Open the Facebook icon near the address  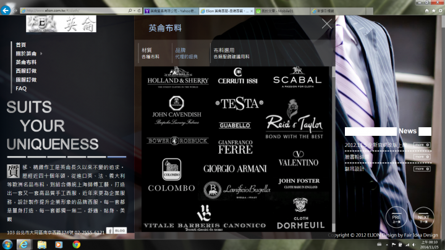[109, 231]
